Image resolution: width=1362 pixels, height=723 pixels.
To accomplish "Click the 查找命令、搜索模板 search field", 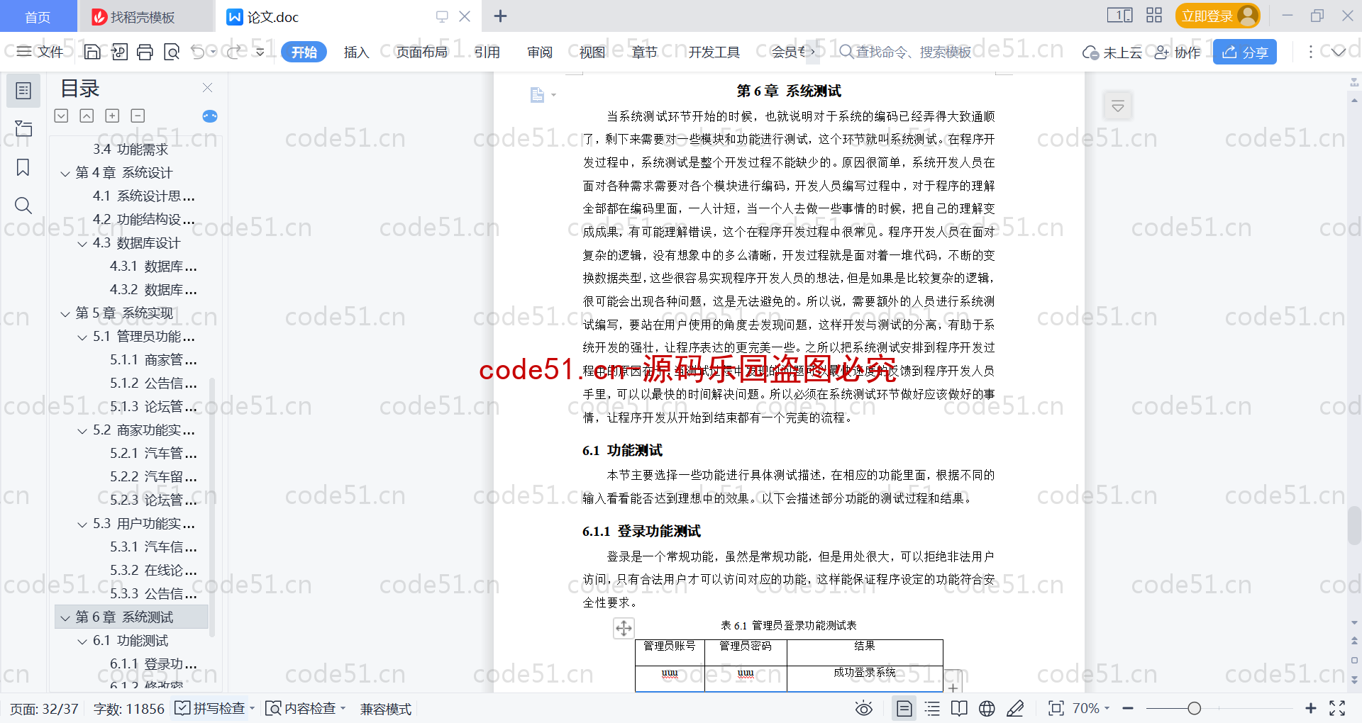I will [x=906, y=52].
